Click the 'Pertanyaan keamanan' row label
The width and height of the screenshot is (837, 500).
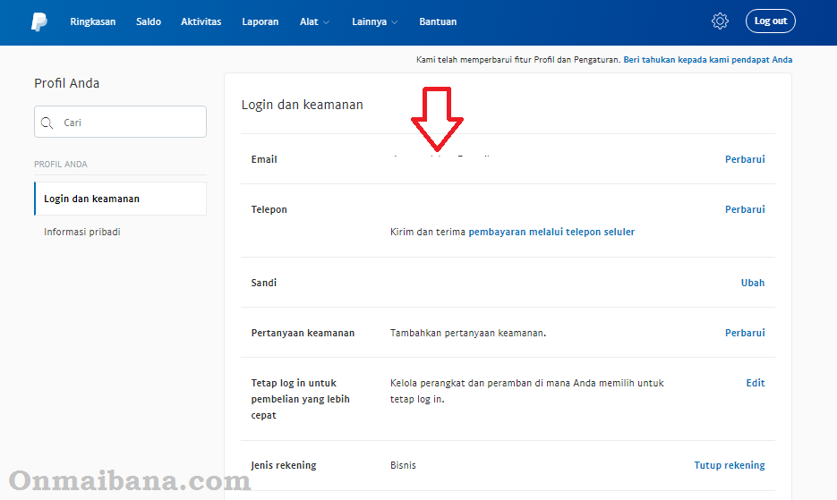click(303, 333)
